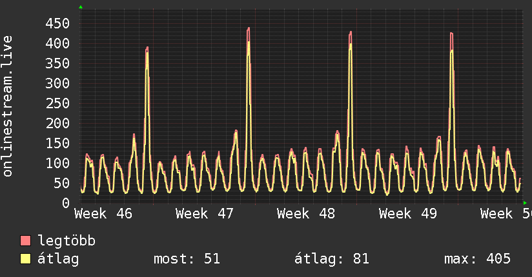Click the tall peak in Week 46
The width and height of the screenshot is (532, 277).
(147, 48)
